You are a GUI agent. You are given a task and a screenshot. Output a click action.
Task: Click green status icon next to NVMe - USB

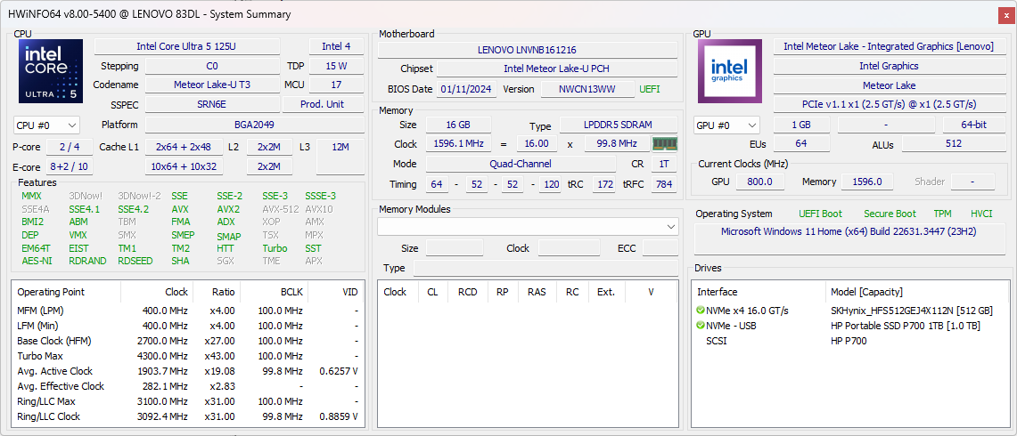(701, 326)
